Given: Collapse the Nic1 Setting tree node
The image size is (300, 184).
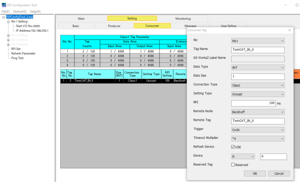Looking at the screenshot, I should (8, 22).
